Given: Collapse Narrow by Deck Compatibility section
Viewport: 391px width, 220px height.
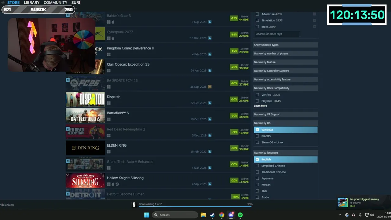Looking at the screenshot, I should [285, 88].
